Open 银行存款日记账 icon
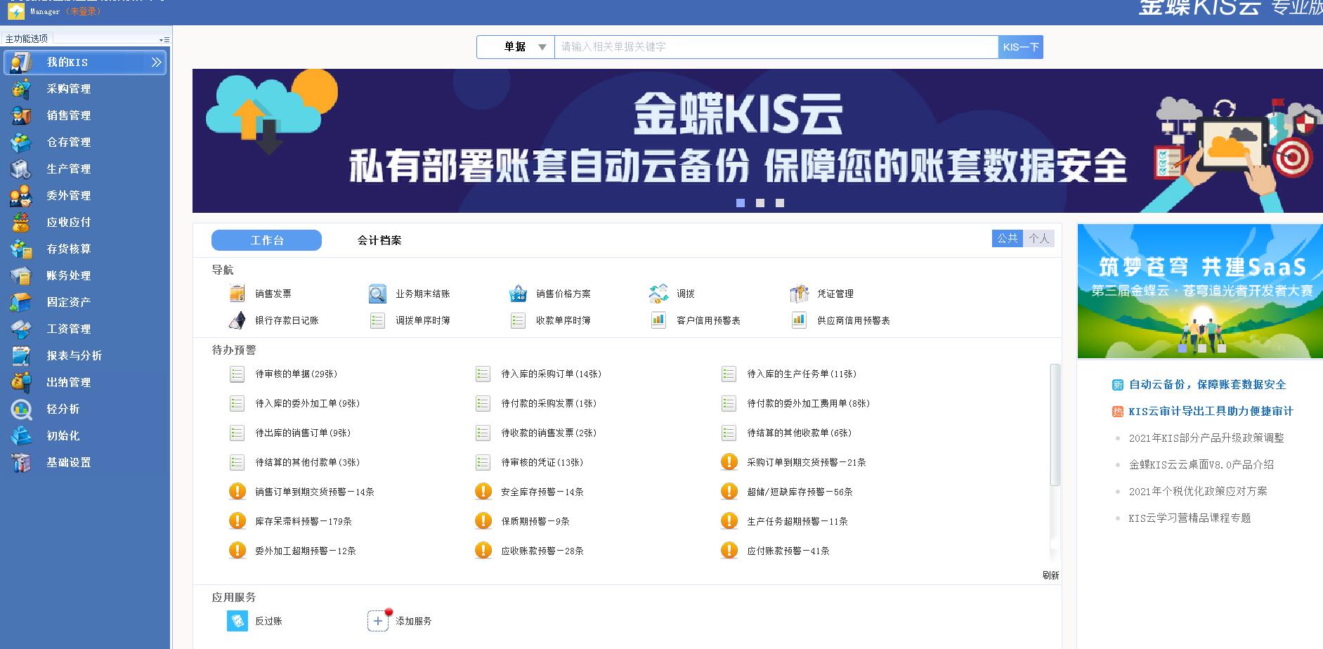Viewport: 1323px width, 649px height. click(237, 320)
